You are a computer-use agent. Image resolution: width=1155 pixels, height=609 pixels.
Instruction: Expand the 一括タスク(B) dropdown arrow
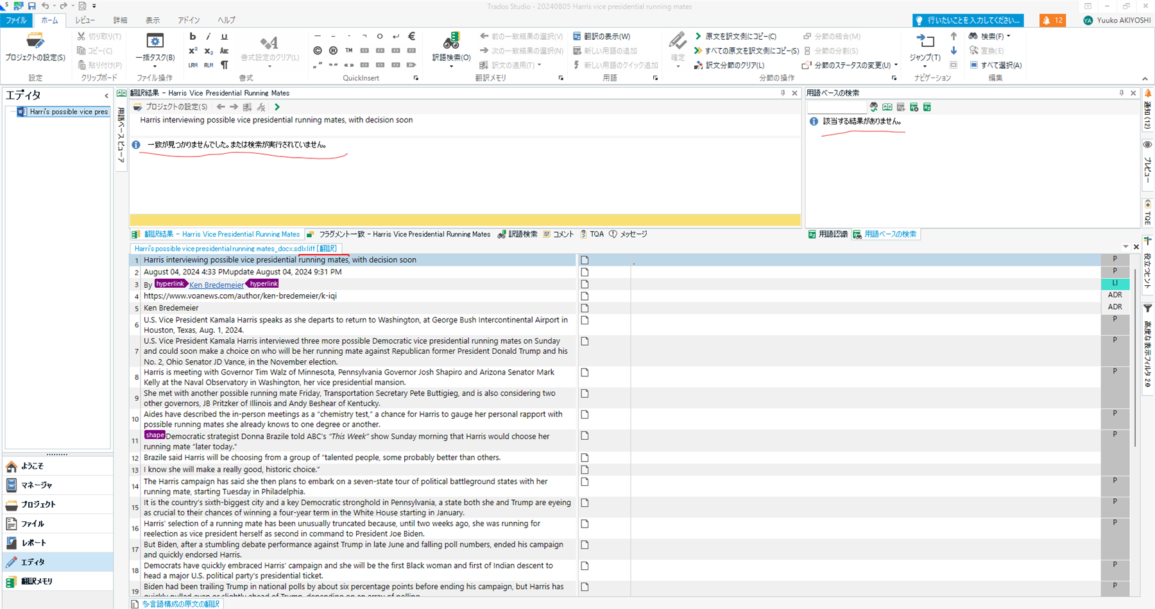(x=155, y=66)
